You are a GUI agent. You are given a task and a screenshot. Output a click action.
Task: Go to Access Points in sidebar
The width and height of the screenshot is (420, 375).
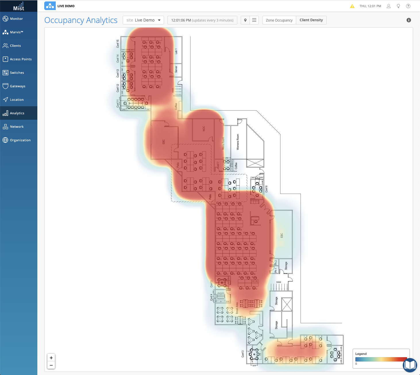[x=21, y=59]
